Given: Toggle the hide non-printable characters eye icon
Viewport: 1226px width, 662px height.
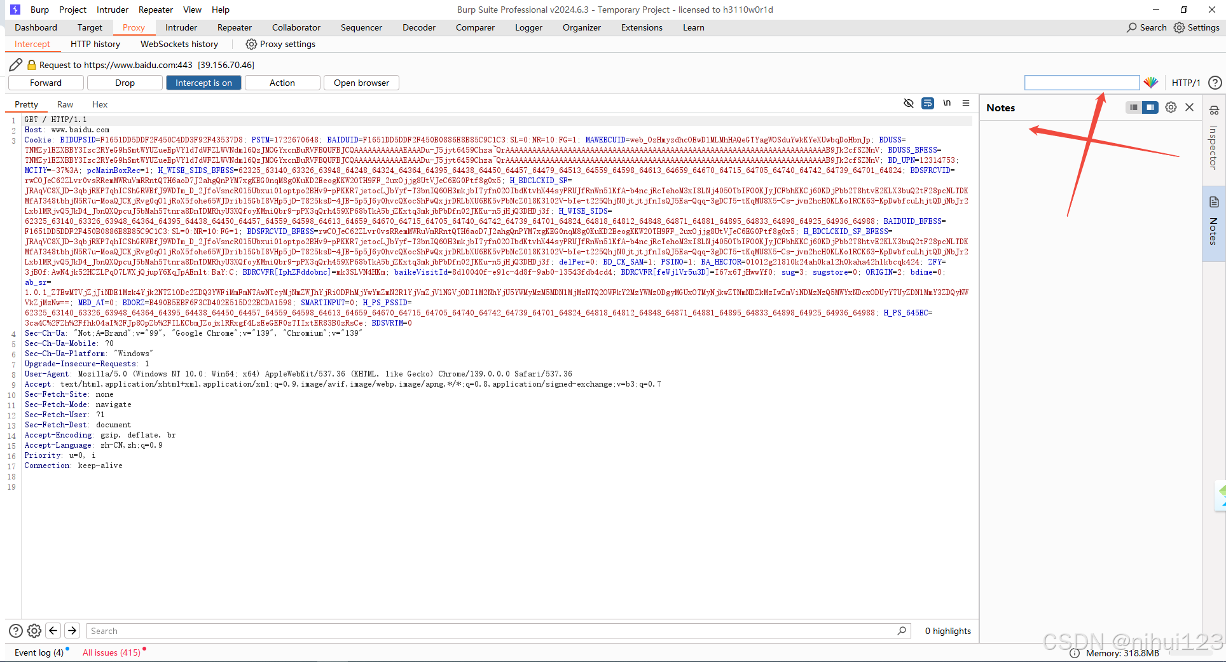Looking at the screenshot, I should click(x=909, y=103).
